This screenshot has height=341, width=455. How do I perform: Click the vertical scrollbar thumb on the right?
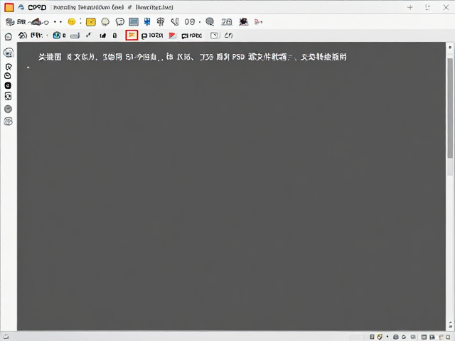(x=450, y=108)
